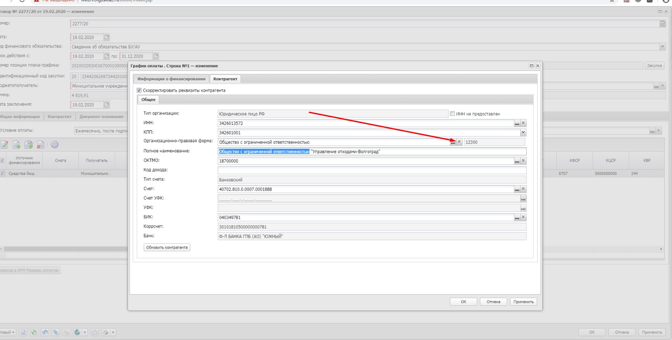Open ИНН selection lookup button
The height and width of the screenshot is (340, 672).
(517, 123)
